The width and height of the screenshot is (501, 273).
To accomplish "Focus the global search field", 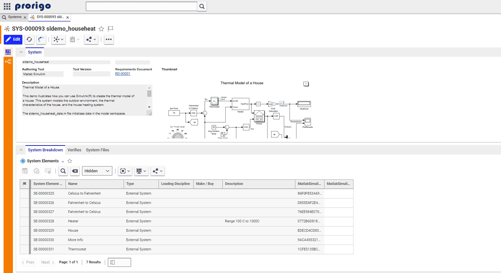I will [141, 6].
